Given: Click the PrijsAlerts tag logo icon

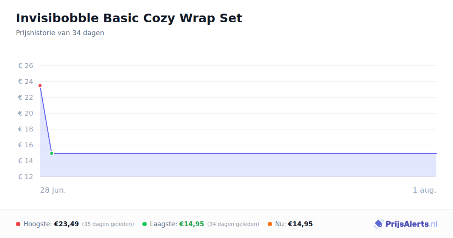Looking at the screenshot, I should coord(379,224).
